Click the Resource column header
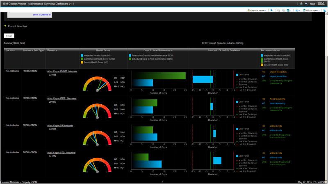Viewport: 328px width, 184px height. point(52,50)
